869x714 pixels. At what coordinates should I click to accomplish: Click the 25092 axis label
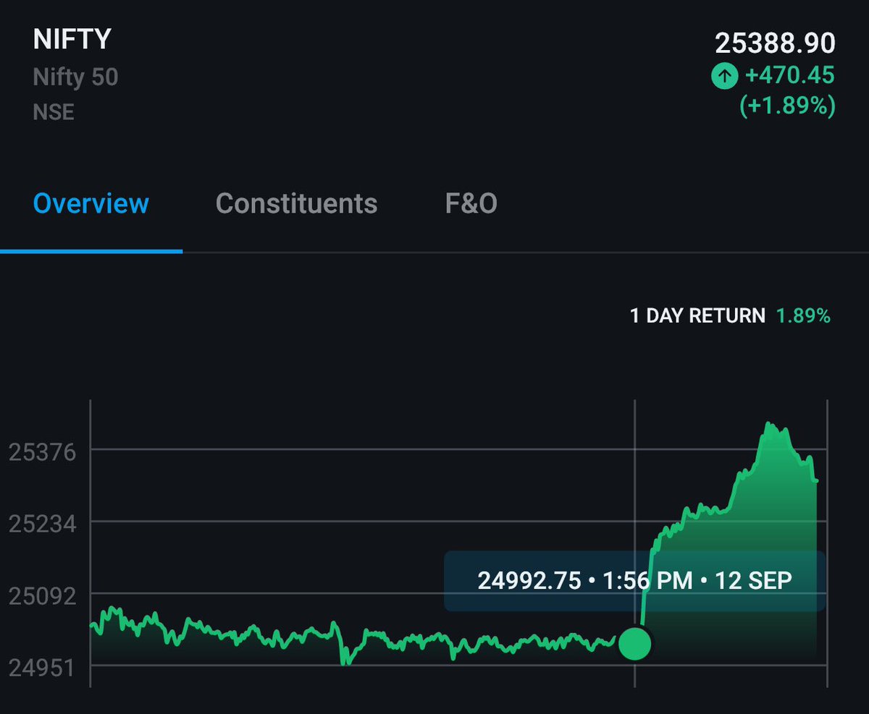(x=42, y=596)
